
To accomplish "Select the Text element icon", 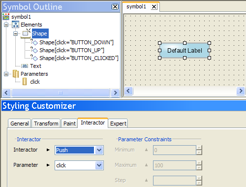I will tap(25, 66).
